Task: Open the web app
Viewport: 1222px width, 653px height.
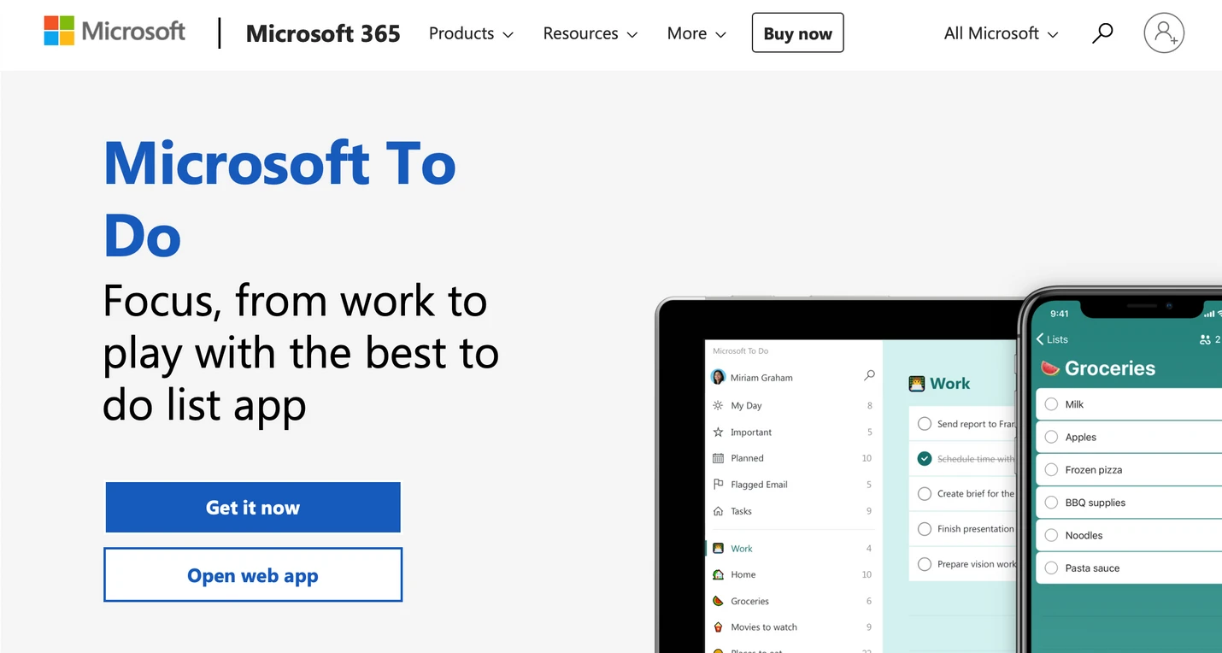Action: pos(252,575)
